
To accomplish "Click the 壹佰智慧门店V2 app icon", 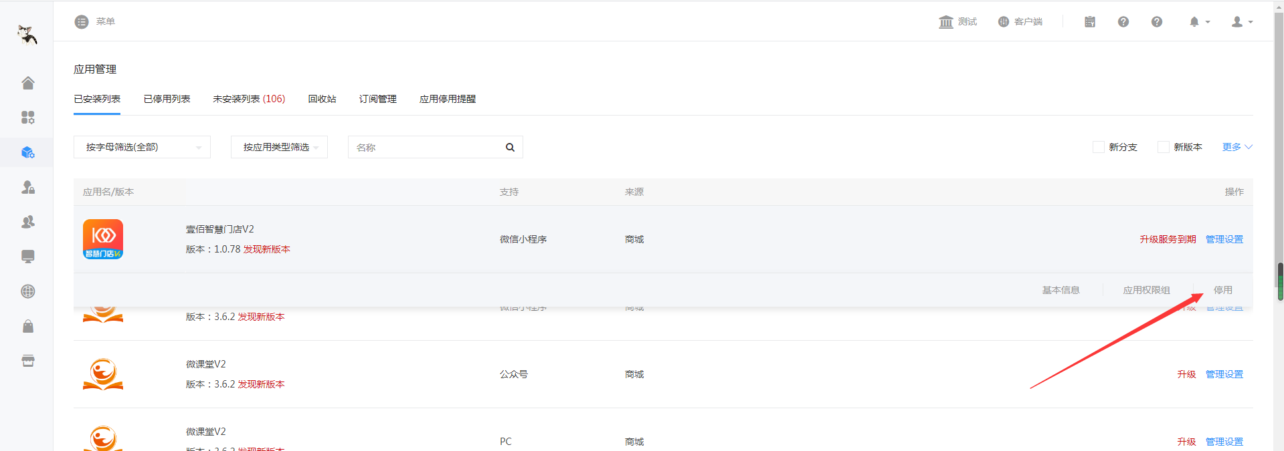I will pyautogui.click(x=103, y=239).
